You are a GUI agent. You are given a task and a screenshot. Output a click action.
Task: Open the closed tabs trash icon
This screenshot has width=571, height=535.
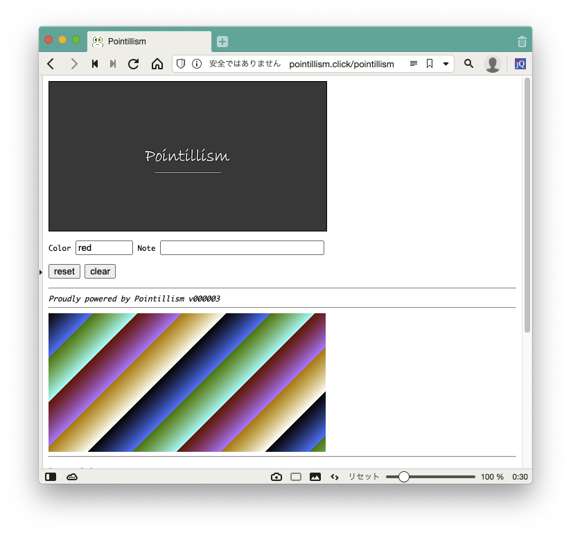522,42
